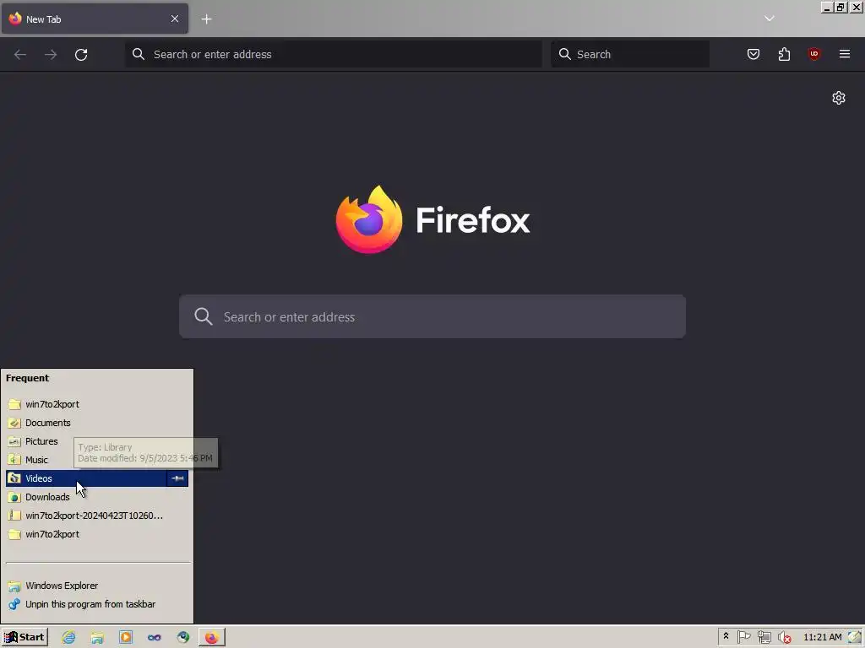The height and width of the screenshot is (648, 865).
Task: Open the Videos library entry
Action: 86,478
